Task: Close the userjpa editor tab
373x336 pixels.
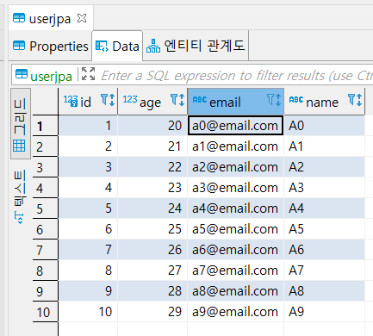Action: coord(82,18)
